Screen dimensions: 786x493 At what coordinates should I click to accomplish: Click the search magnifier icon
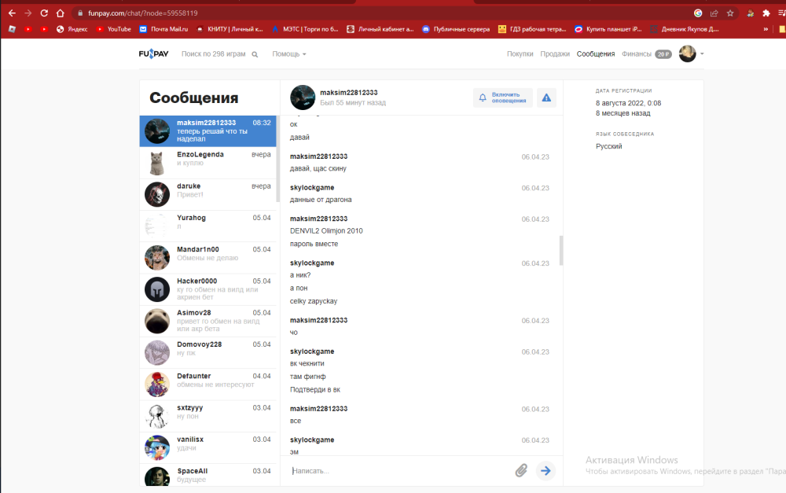[x=255, y=54]
